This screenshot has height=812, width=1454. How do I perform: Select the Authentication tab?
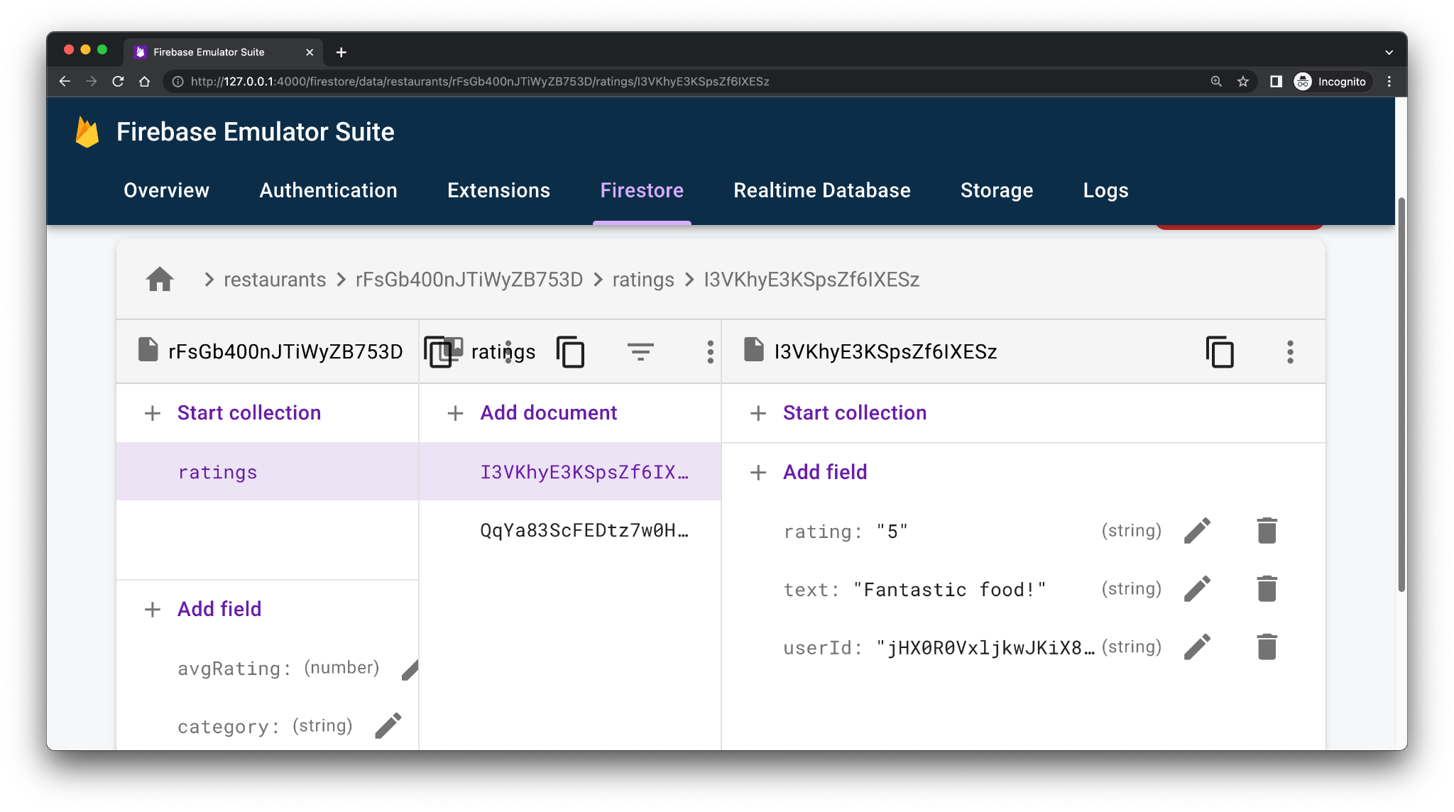pyautogui.click(x=327, y=190)
